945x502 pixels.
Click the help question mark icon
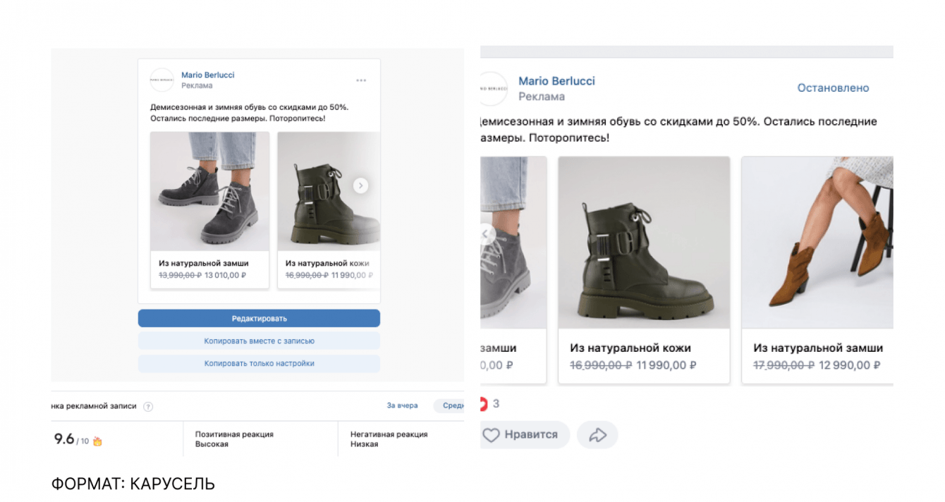pyautogui.click(x=148, y=406)
